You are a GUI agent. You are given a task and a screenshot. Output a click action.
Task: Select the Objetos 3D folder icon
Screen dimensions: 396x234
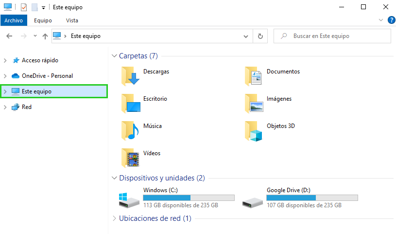[x=254, y=131]
